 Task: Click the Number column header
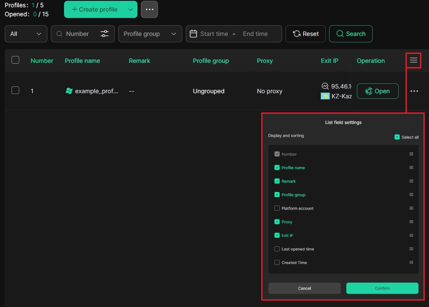(x=42, y=61)
